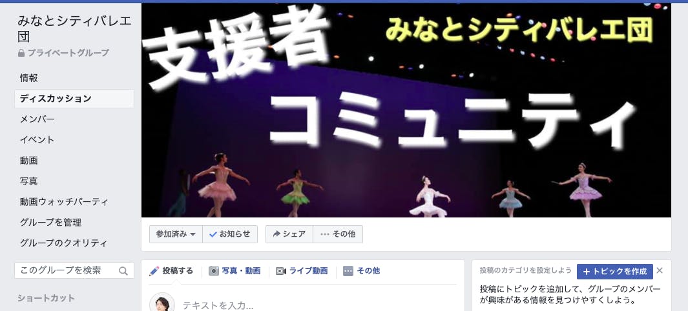688x311 pixels.
Task: Click the トピックを作成 button
Action: coord(615,272)
